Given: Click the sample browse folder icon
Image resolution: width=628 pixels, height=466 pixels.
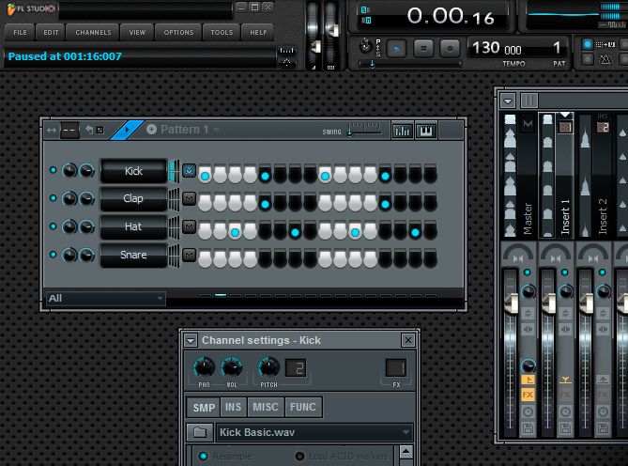Looking at the screenshot, I should (199, 432).
